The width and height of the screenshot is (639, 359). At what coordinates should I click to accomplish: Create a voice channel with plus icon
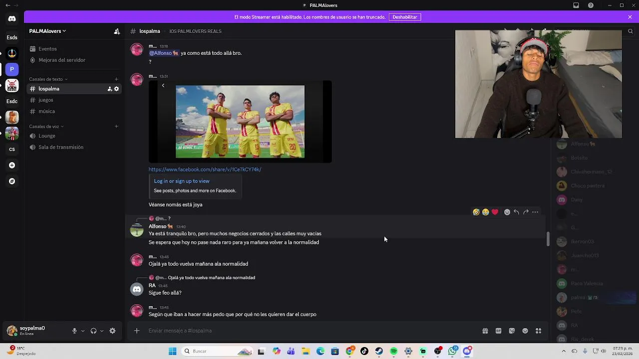pyautogui.click(x=116, y=126)
